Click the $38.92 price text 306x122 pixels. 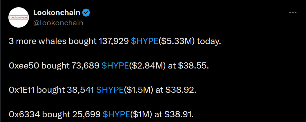coord(180,90)
